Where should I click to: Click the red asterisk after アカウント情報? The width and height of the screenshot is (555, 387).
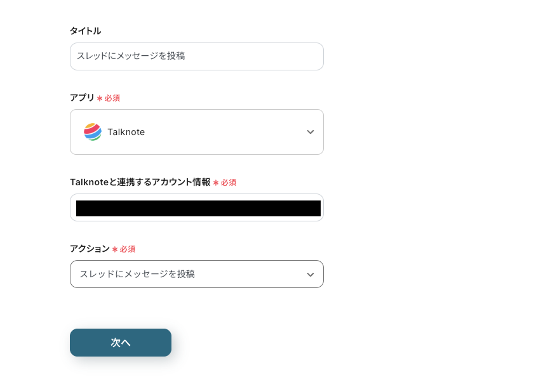(x=216, y=183)
